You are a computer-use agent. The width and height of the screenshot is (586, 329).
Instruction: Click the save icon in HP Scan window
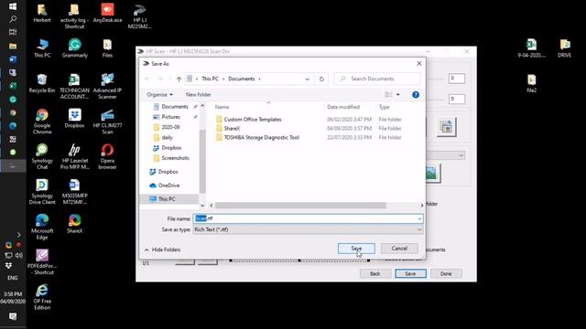(x=446, y=127)
